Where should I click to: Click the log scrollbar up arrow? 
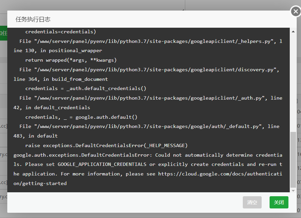293,32
